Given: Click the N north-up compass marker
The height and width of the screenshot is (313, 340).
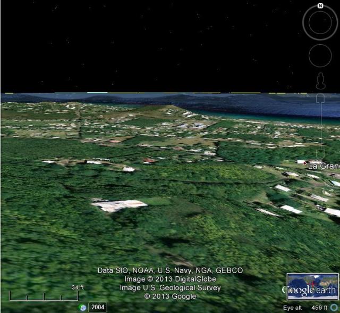Looking at the screenshot, I should (320, 6).
